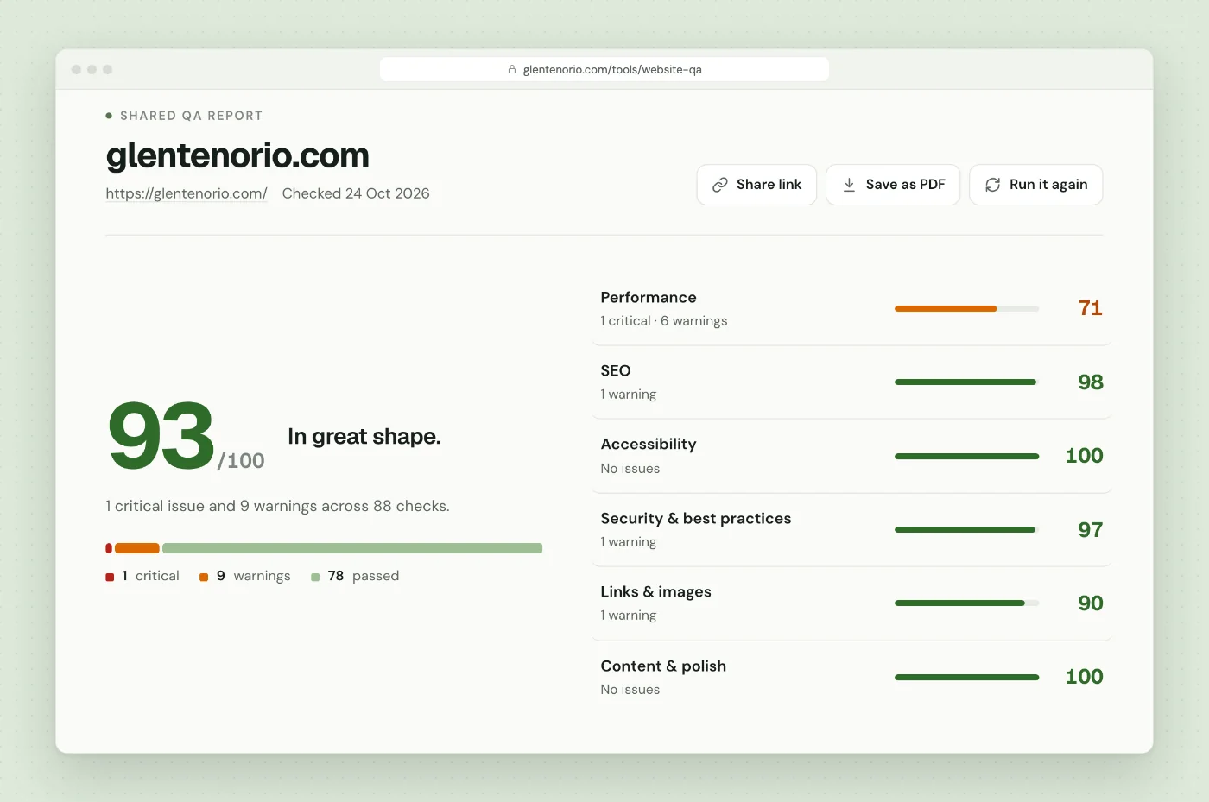Click the Links & images score 90
Image resolution: width=1209 pixels, height=802 pixels.
1090,603
